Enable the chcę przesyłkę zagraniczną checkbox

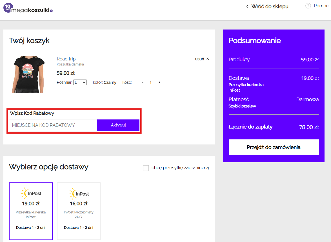pyautogui.click(x=146, y=168)
